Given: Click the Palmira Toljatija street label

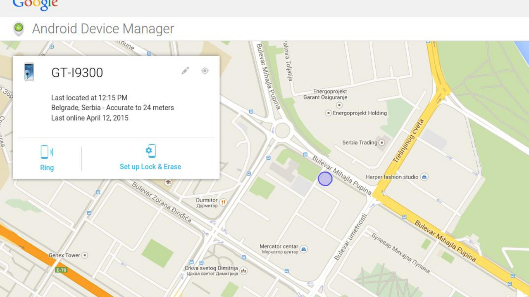Looking at the screenshot, I should (x=288, y=61).
